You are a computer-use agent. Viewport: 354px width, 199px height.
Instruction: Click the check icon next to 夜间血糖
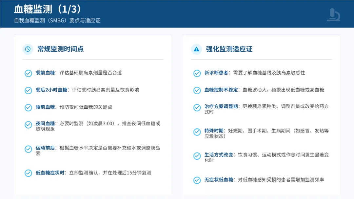(x=28, y=125)
